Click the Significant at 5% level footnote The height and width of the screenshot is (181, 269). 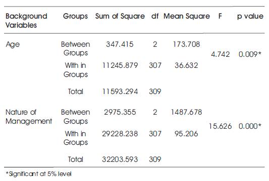tap(39, 174)
